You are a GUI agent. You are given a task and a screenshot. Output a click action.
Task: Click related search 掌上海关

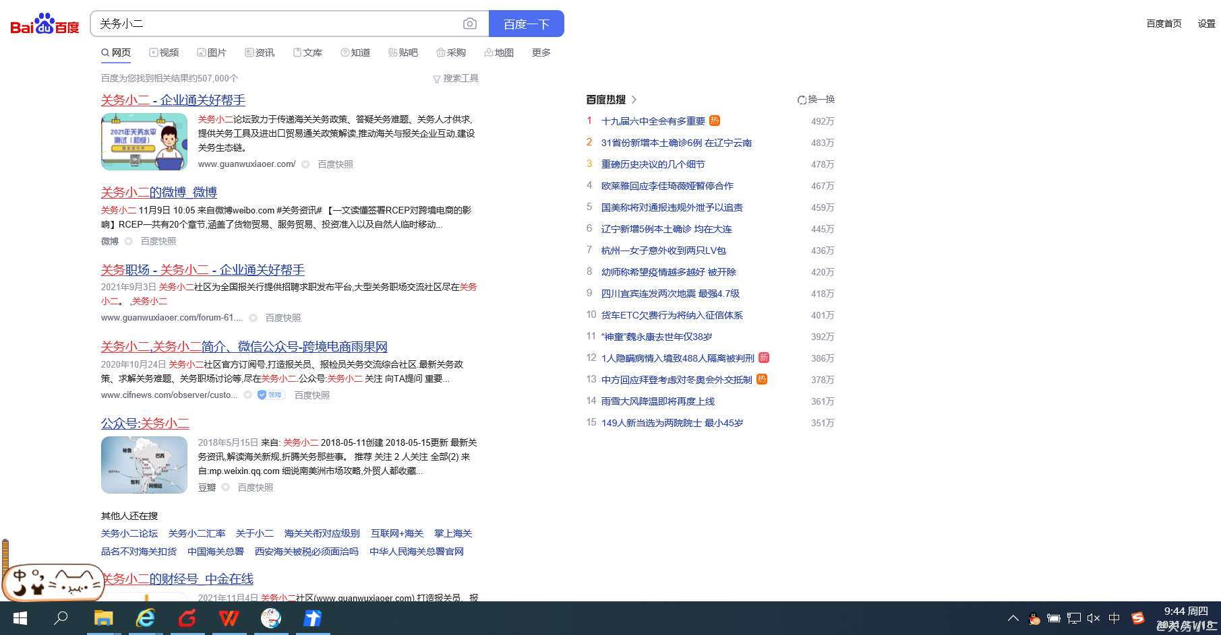453,533
